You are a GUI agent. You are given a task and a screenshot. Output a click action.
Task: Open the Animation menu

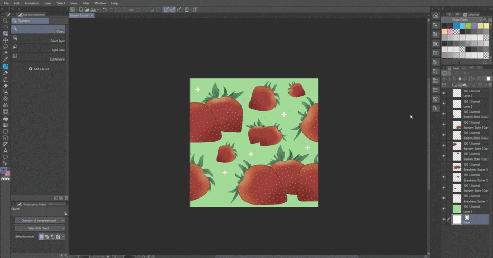pyautogui.click(x=31, y=3)
